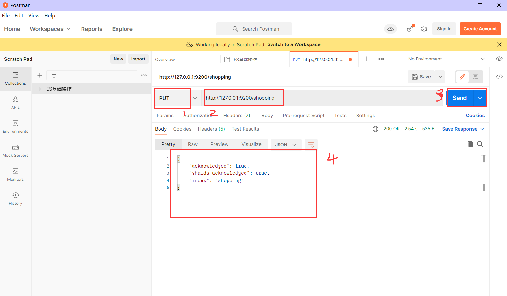Open the request Settings tab

click(x=365, y=116)
